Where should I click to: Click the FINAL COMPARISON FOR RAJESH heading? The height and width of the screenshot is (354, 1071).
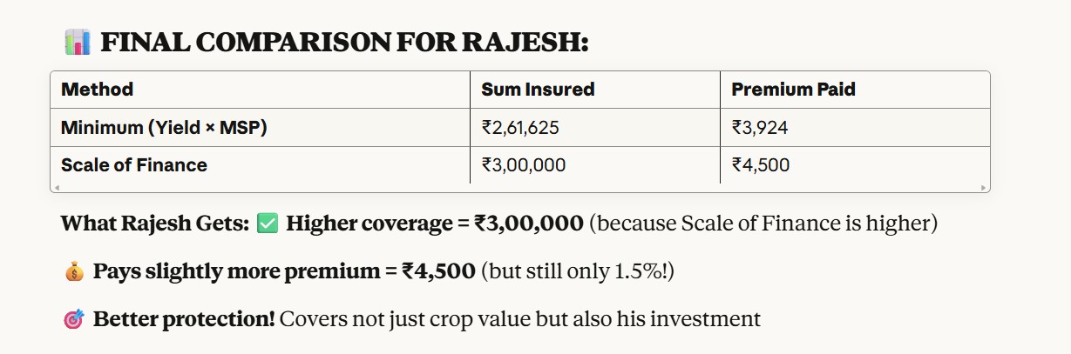344,42
